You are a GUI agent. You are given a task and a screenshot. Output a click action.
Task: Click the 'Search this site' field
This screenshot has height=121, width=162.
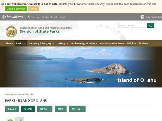pyautogui.click(x=133, y=26)
